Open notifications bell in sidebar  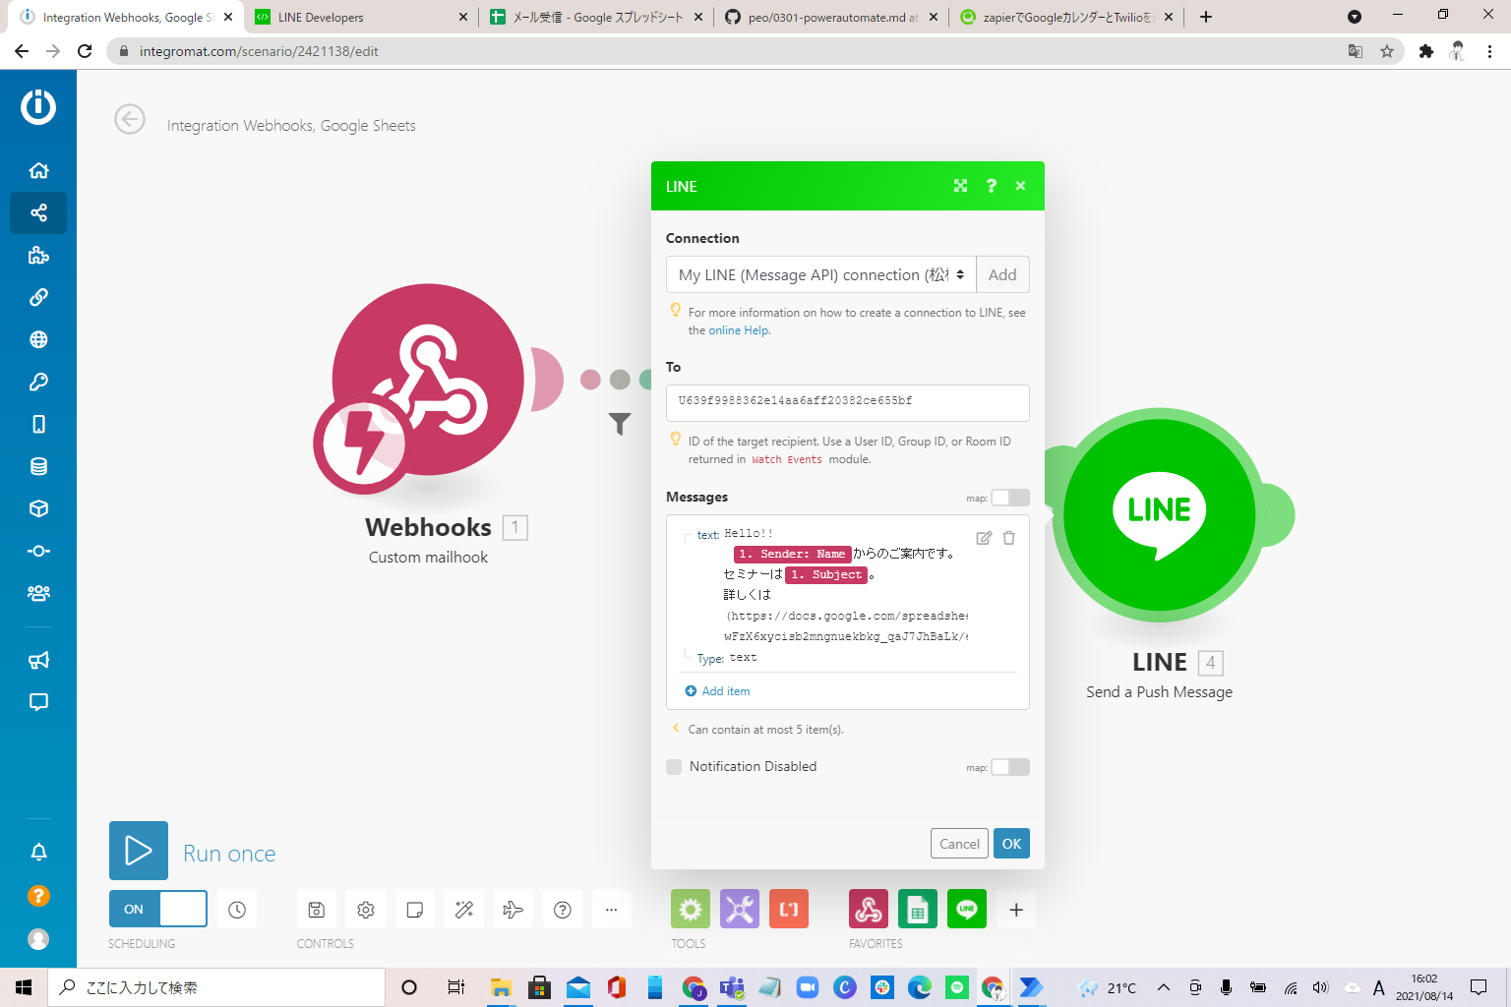point(38,852)
